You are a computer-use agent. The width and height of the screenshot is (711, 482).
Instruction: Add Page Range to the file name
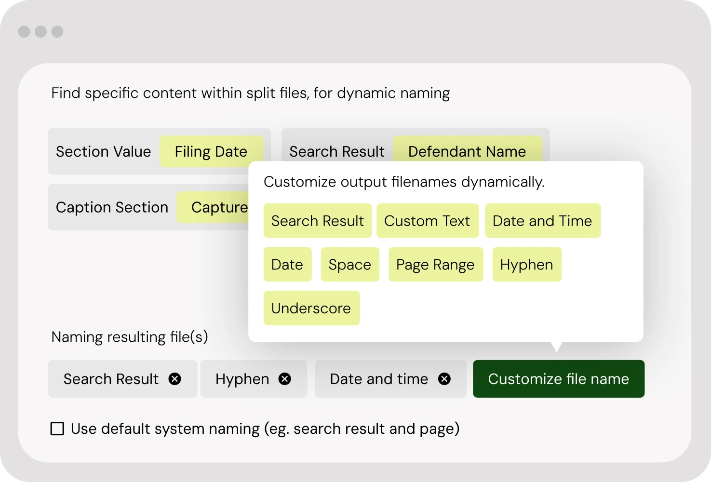[x=435, y=265]
